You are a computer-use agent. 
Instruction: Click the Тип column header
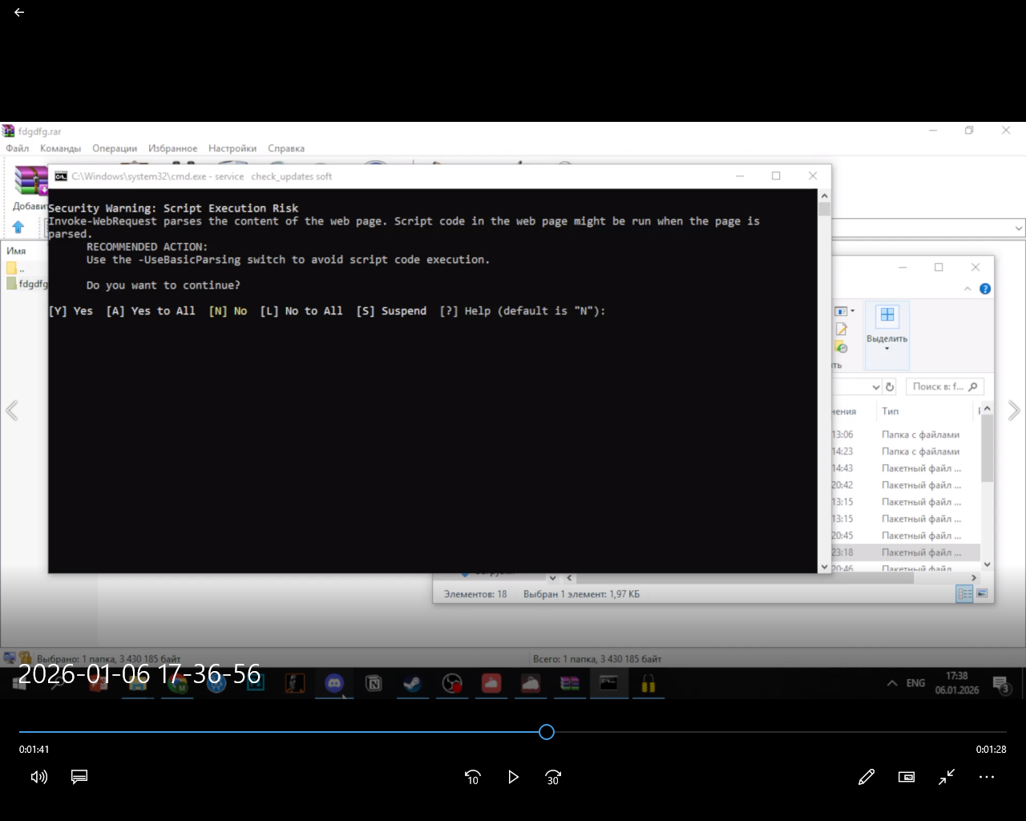[891, 411]
